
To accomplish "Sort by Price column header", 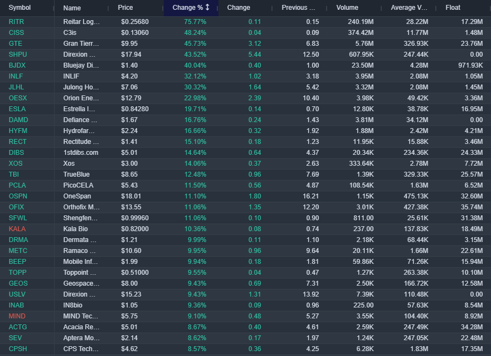I will pos(125,8).
